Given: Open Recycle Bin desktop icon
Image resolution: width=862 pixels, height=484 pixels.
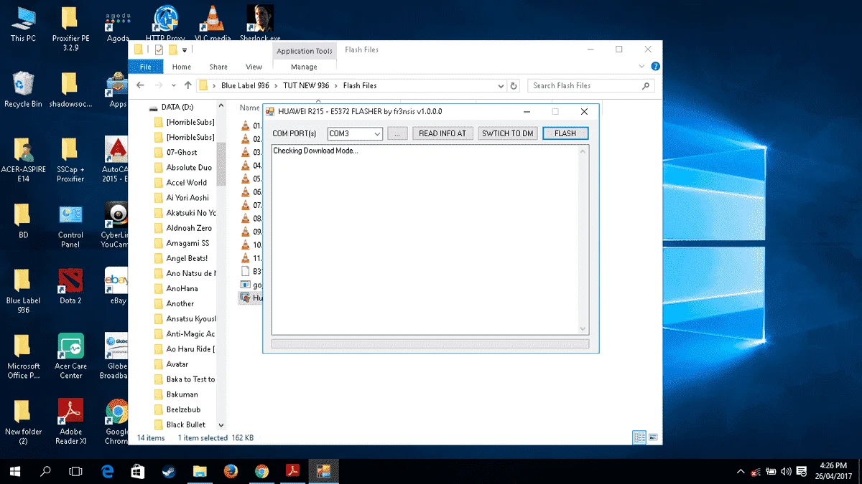Looking at the screenshot, I should (x=23, y=90).
